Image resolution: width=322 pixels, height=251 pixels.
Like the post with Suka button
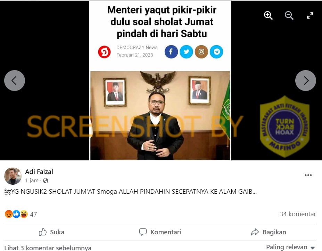pyautogui.click(x=51, y=232)
